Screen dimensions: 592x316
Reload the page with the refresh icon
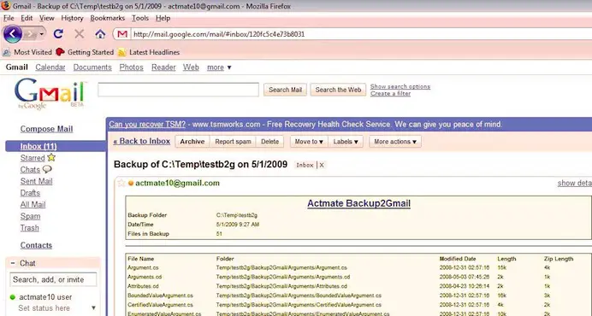pyautogui.click(x=58, y=34)
